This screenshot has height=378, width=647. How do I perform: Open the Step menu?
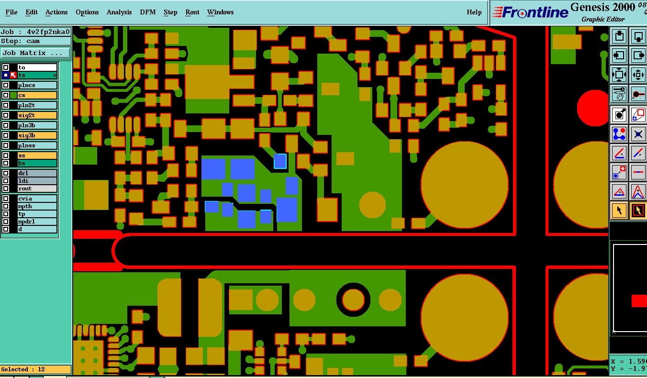pos(170,12)
